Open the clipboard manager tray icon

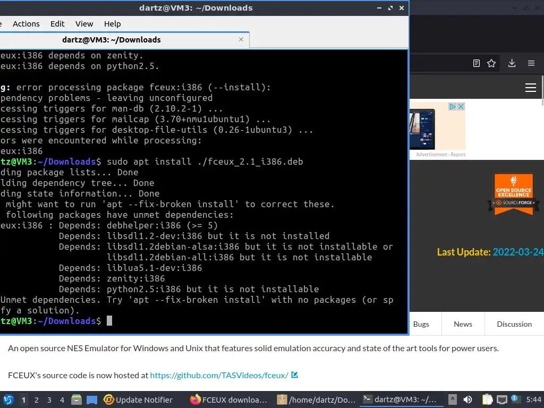[487, 399]
